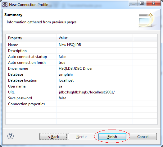Select the Auto connect at startup row

tap(81, 57)
